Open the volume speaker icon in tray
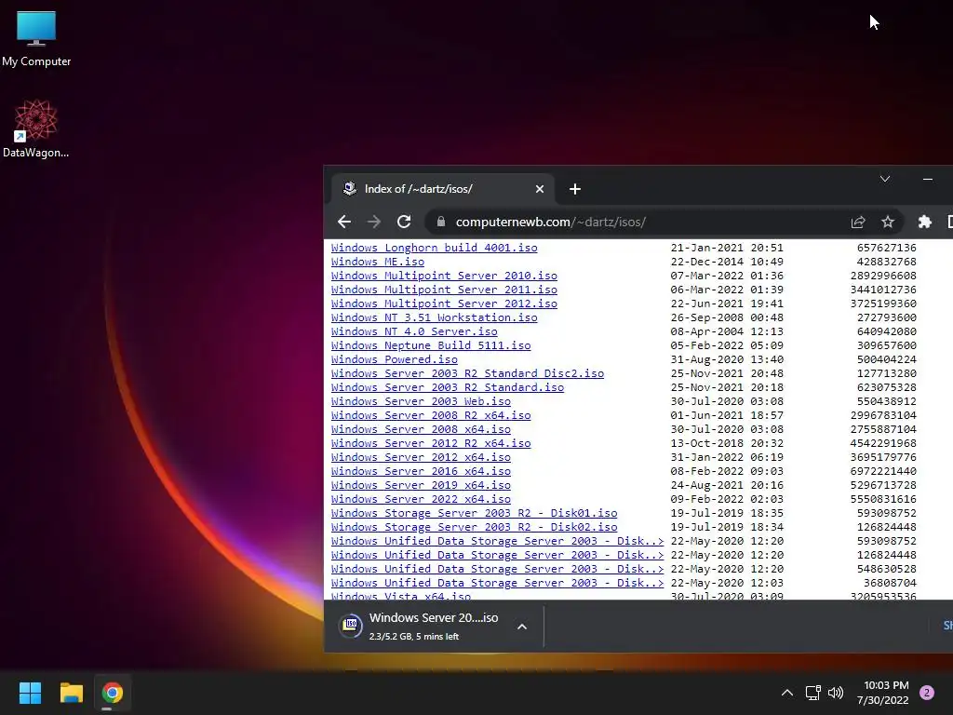The image size is (953, 715). pos(836,693)
